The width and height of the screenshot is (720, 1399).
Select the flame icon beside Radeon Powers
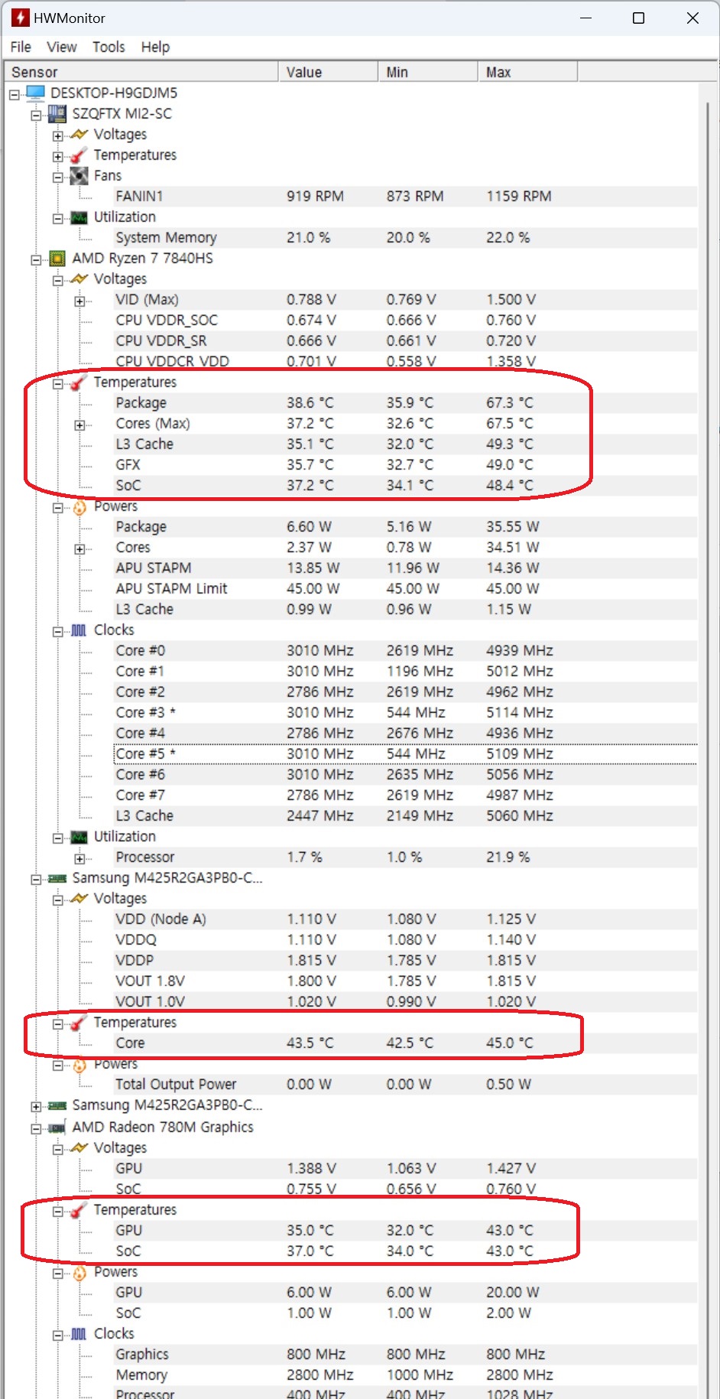[79, 1273]
